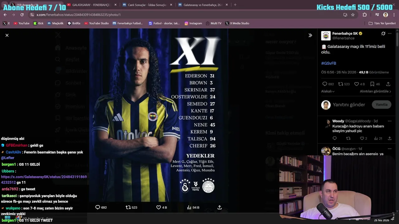Open Fenerbahçe SK profile avatar
This screenshot has width=399, height=224.
point(326,36)
